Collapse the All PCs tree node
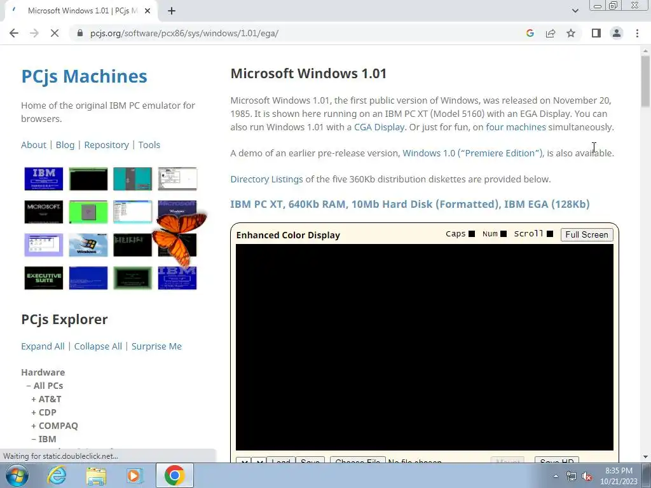Screen dimensions: 651x488 (45, 386)
